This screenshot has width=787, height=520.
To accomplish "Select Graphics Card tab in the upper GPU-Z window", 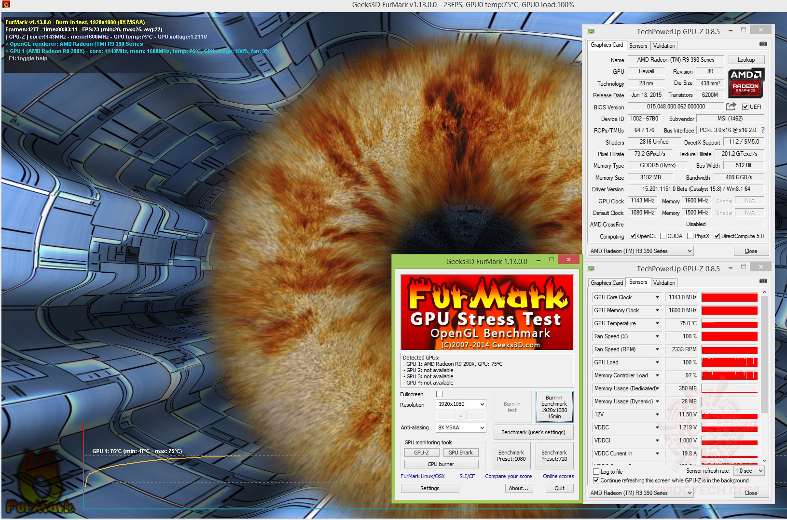I will (x=607, y=45).
